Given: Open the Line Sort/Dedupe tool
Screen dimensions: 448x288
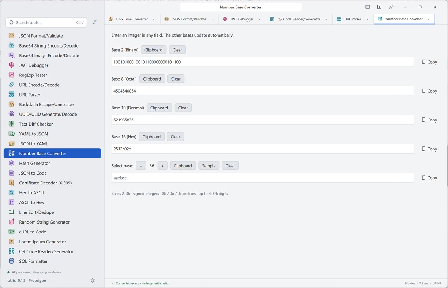Looking at the screenshot, I should pos(52,212).
